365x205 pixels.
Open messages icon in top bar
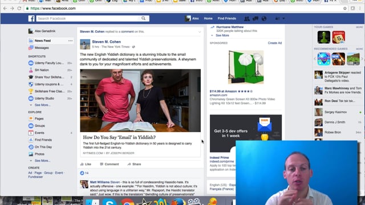click(255, 18)
